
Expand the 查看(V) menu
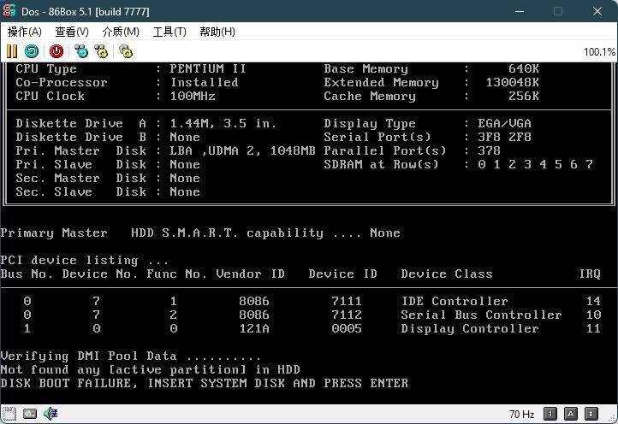pos(72,32)
